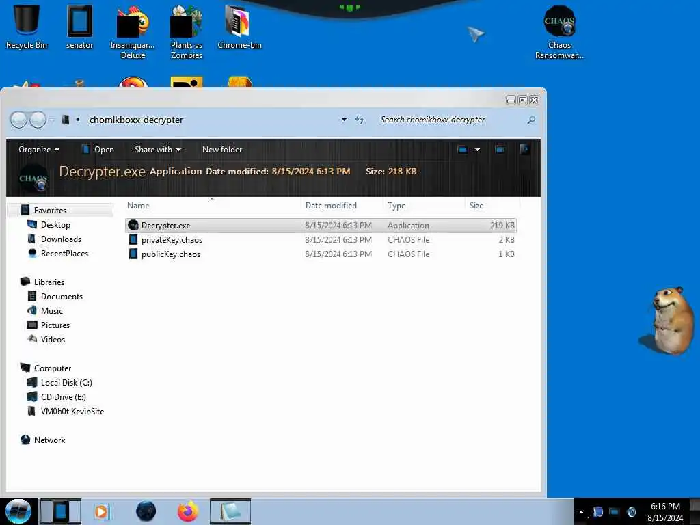700x525 pixels.
Task: Open the Share with menu
Action: (x=158, y=150)
